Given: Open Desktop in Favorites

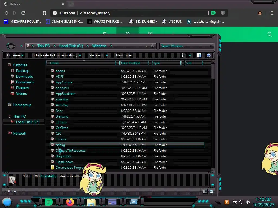Looking at the screenshot, I should click(23, 71).
